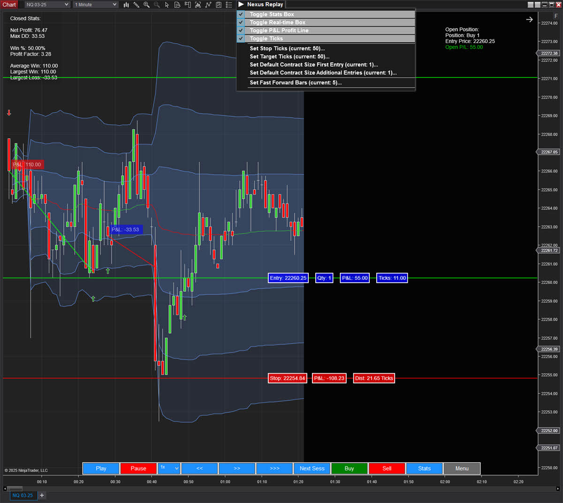Image resolution: width=563 pixels, height=503 pixels.
Task: Click the zoom in magnifier icon
Action: click(x=146, y=5)
